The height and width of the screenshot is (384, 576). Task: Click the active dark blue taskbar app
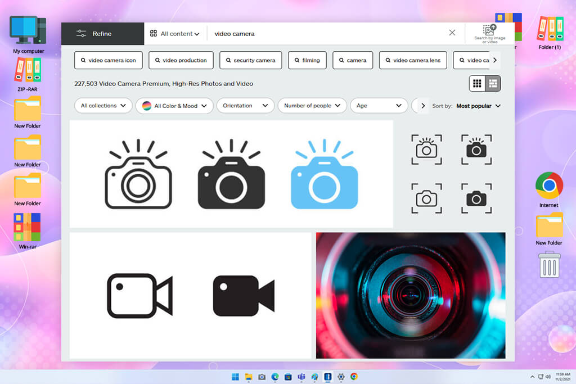(328, 377)
